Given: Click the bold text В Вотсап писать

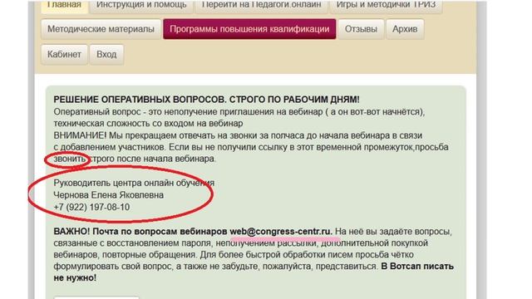Looking at the screenshot, I should (417, 267).
